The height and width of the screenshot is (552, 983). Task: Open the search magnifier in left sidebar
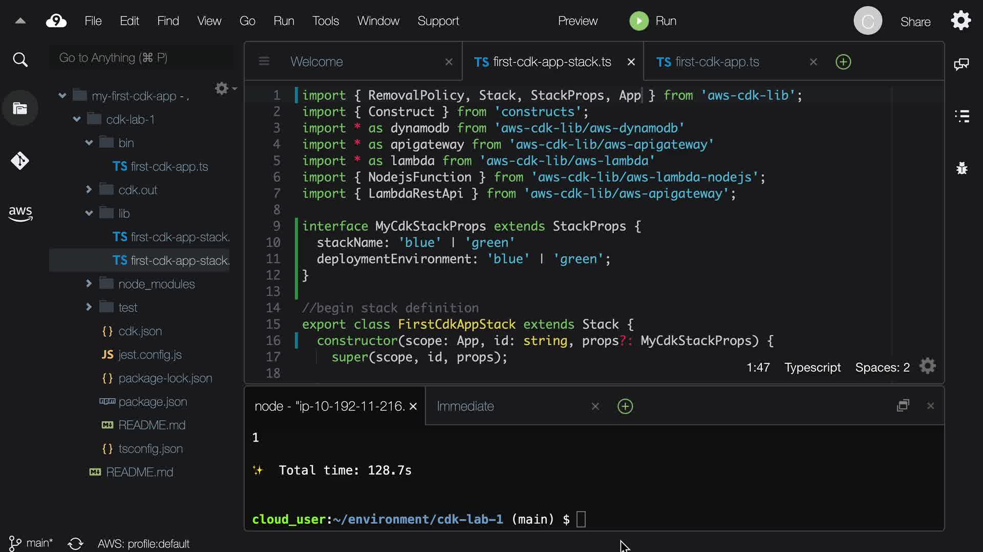(20, 60)
